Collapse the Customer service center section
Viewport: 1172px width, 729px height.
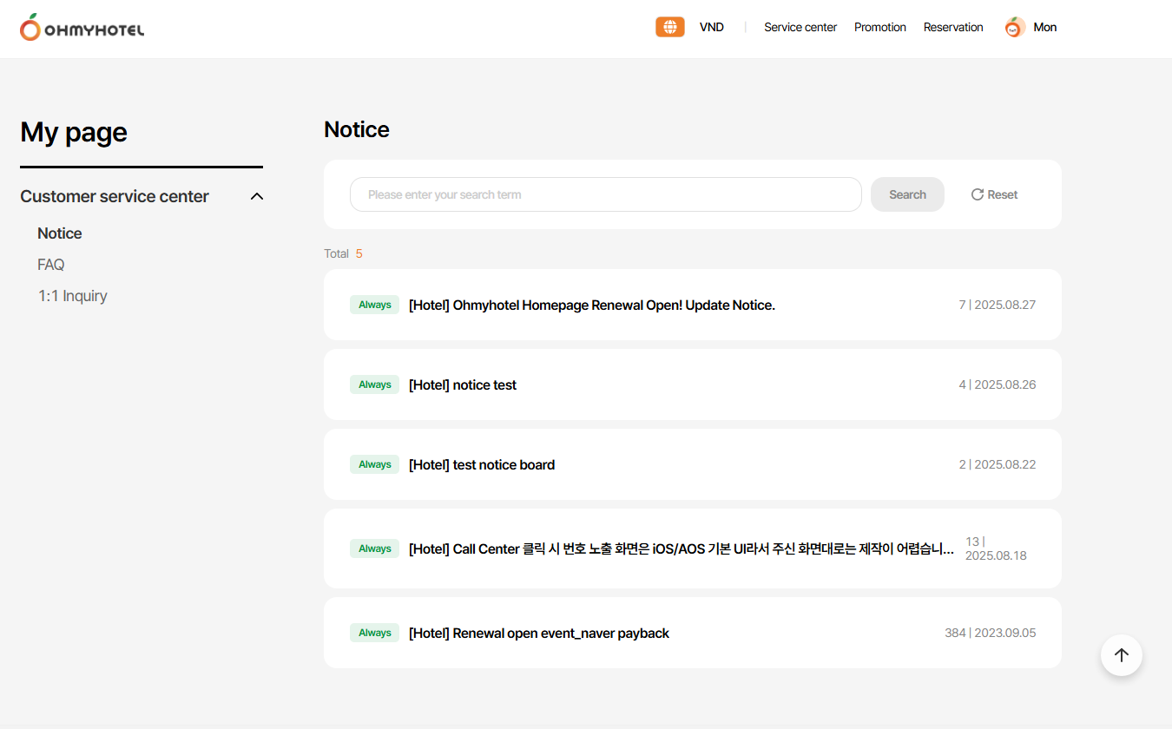click(256, 196)
